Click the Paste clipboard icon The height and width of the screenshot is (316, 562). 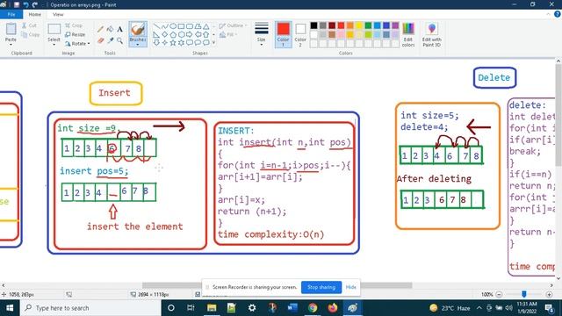(11, 29)
